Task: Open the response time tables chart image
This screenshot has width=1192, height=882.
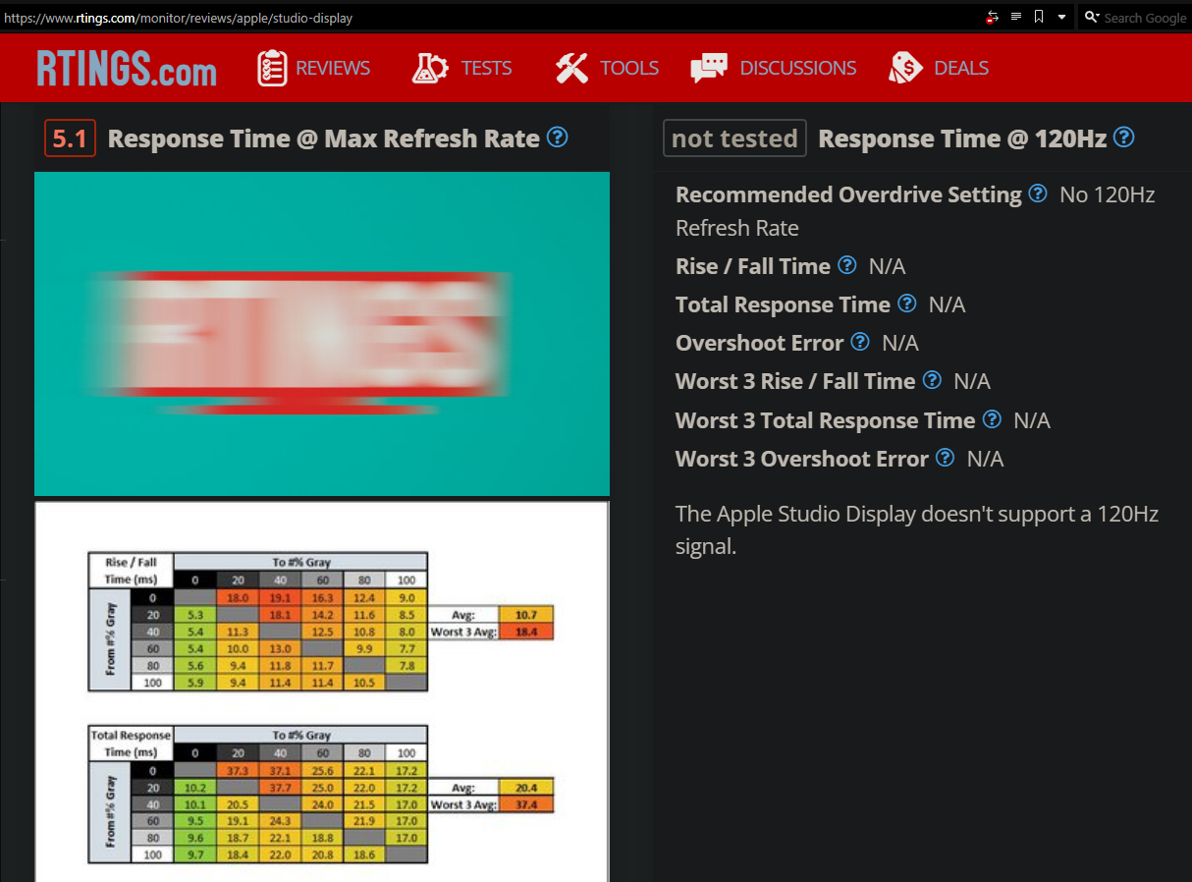Action: point(322,691)
